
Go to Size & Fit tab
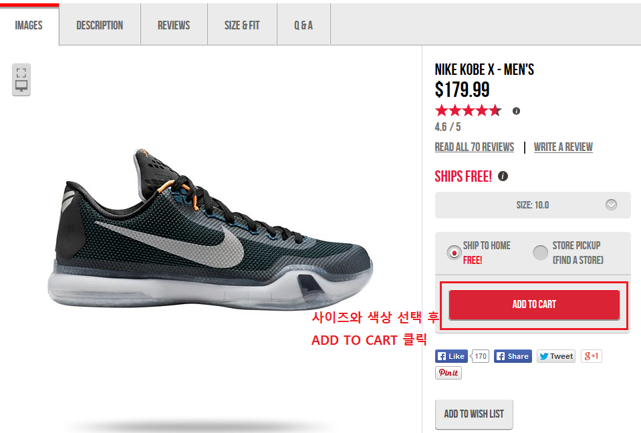point(242,25)
